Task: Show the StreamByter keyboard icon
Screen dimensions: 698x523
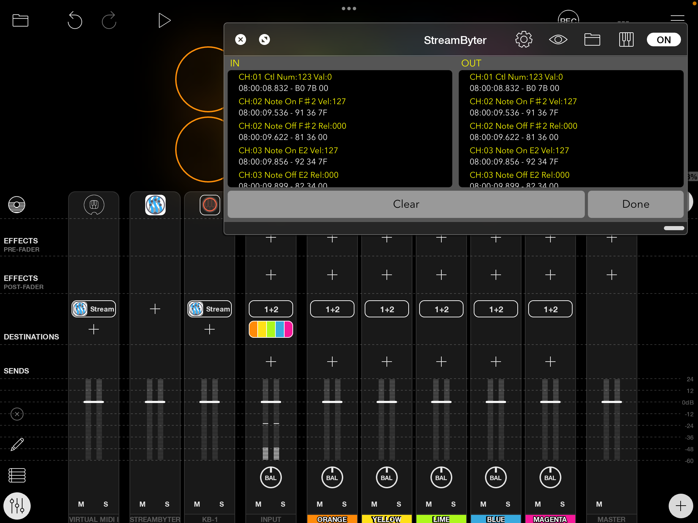Action: coord(626,39)
